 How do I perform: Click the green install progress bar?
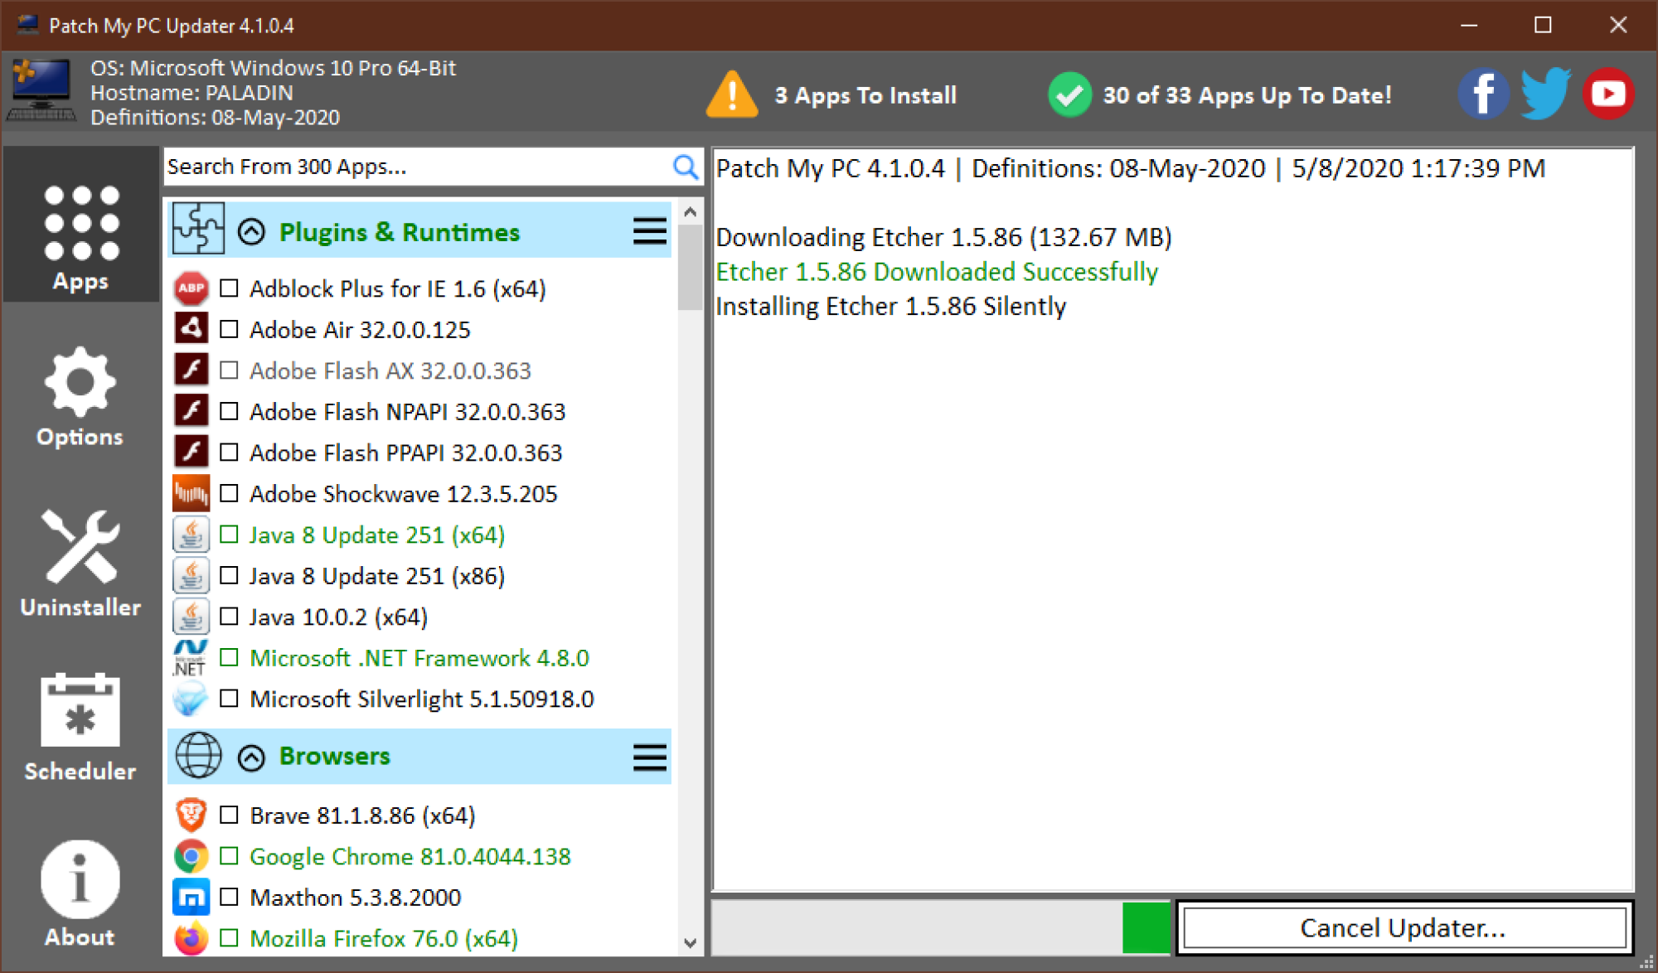[1146, 927]
